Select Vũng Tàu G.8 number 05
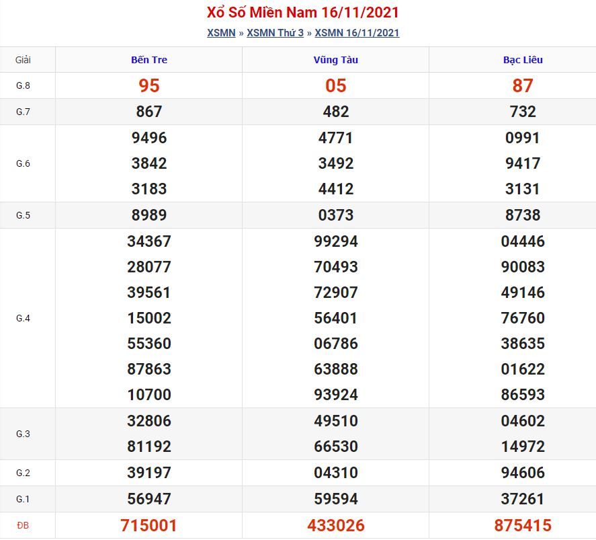 336,85
